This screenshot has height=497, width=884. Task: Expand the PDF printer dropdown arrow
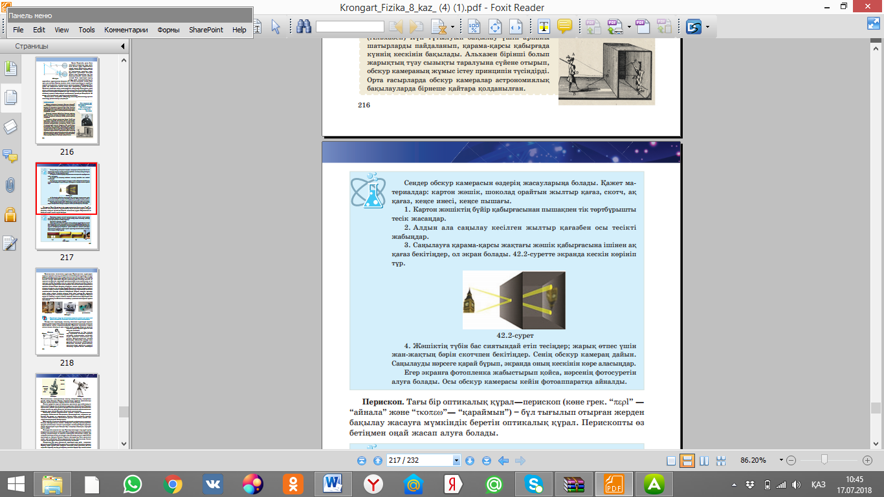(629, 27)
